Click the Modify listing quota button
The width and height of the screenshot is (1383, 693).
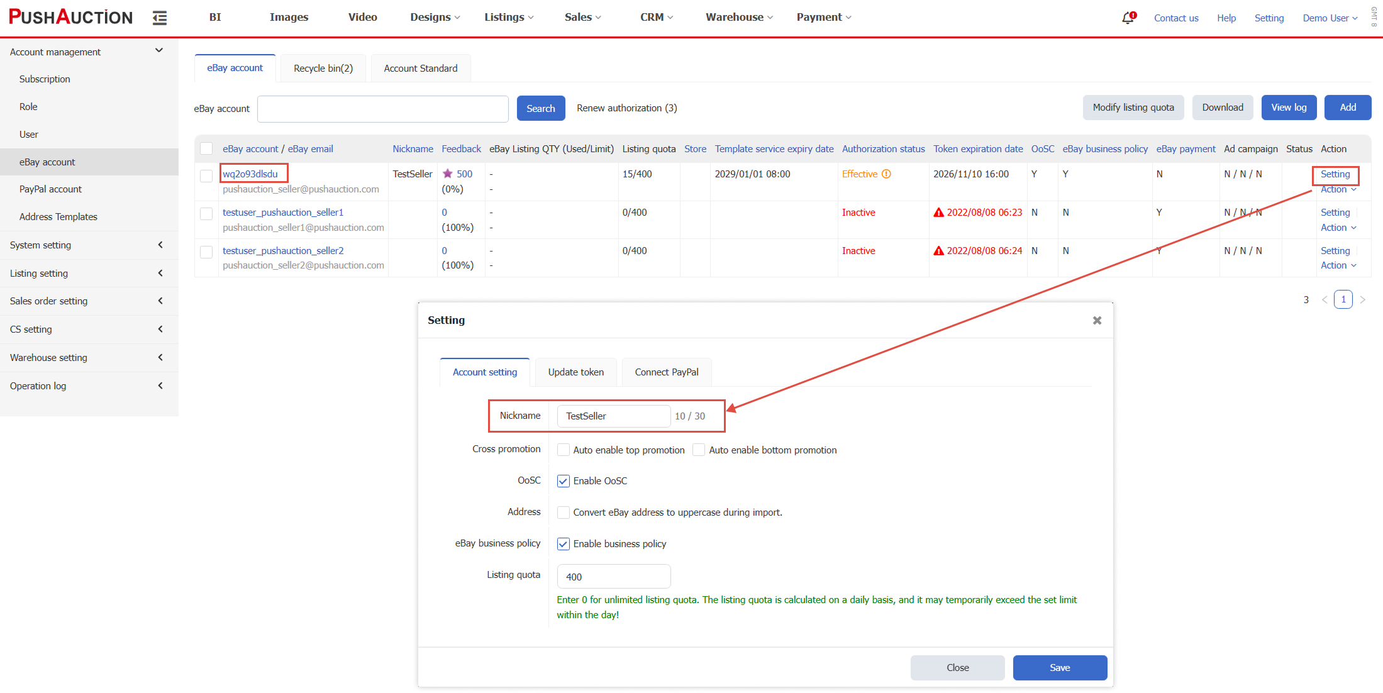(x=1133, y=108)
